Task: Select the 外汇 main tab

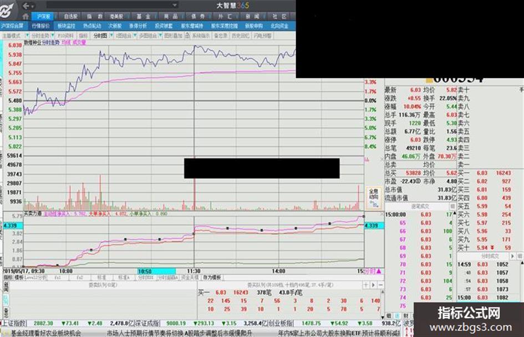Action: [x=225, y=16]
